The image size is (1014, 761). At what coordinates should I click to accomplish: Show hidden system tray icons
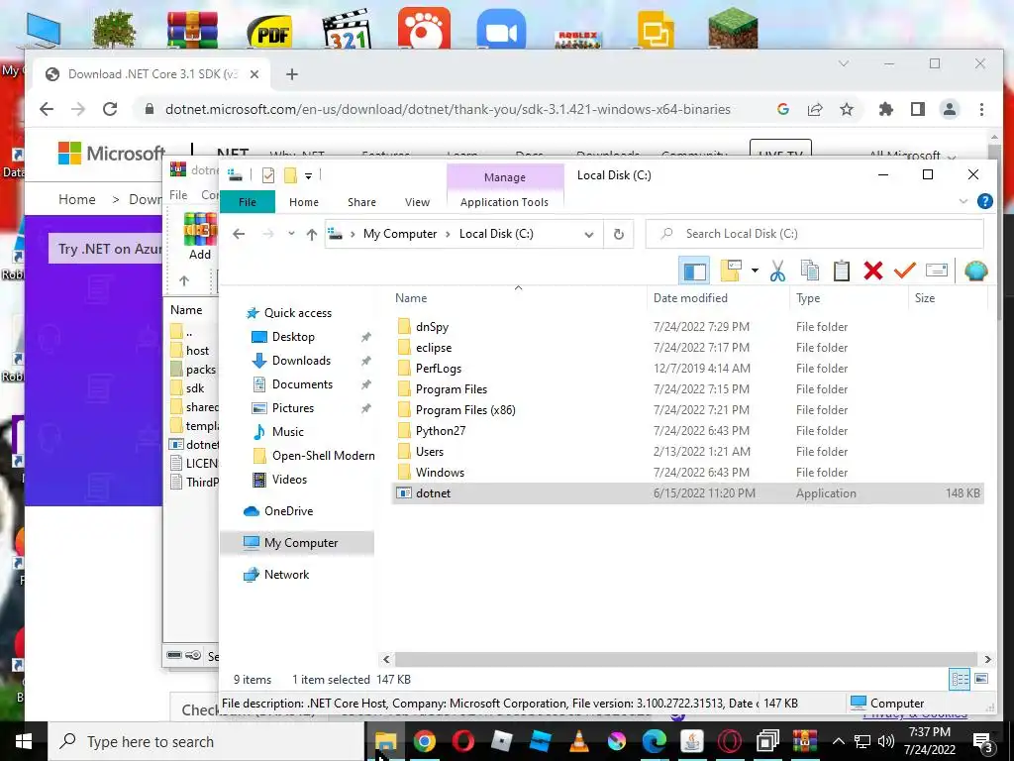[838, 741]
